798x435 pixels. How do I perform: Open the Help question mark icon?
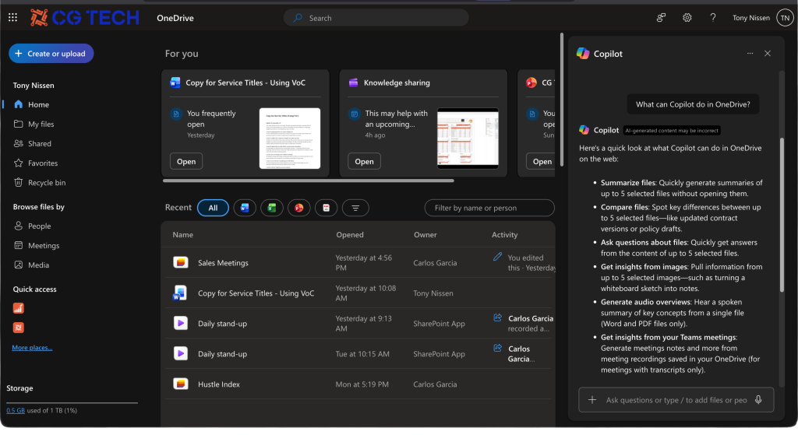coord(712,18)
